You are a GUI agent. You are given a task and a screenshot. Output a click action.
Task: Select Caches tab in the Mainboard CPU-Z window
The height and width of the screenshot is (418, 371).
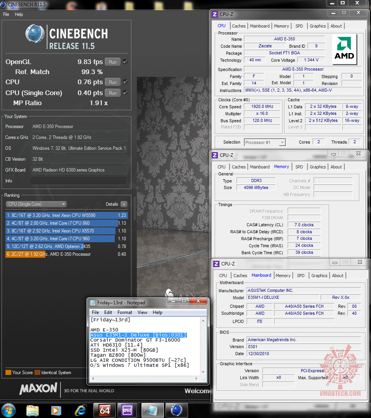240,276
